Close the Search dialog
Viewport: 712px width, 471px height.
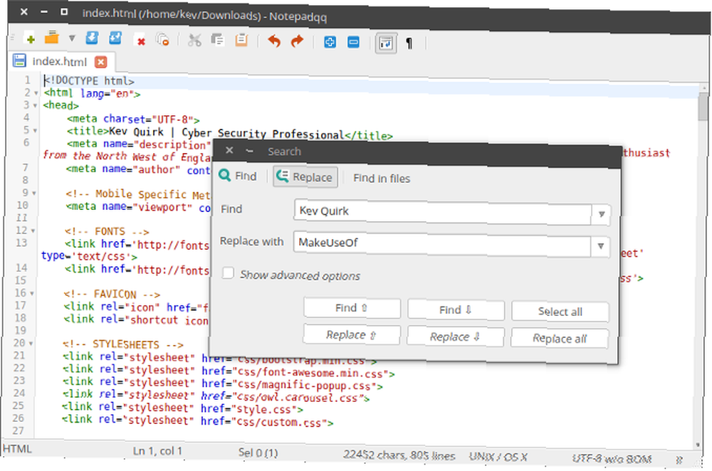tap(229, 150)
